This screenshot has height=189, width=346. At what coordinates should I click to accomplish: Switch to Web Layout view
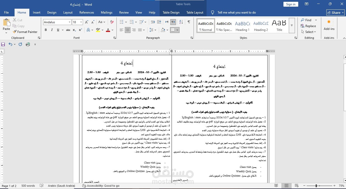[297, 186]
